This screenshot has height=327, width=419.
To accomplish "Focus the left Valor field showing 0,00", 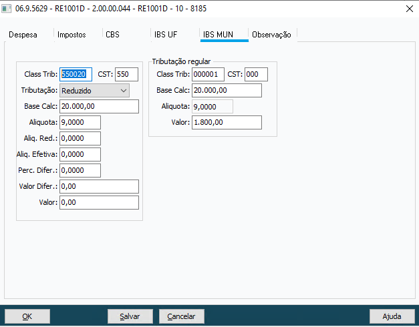I will tap(99, 202).
